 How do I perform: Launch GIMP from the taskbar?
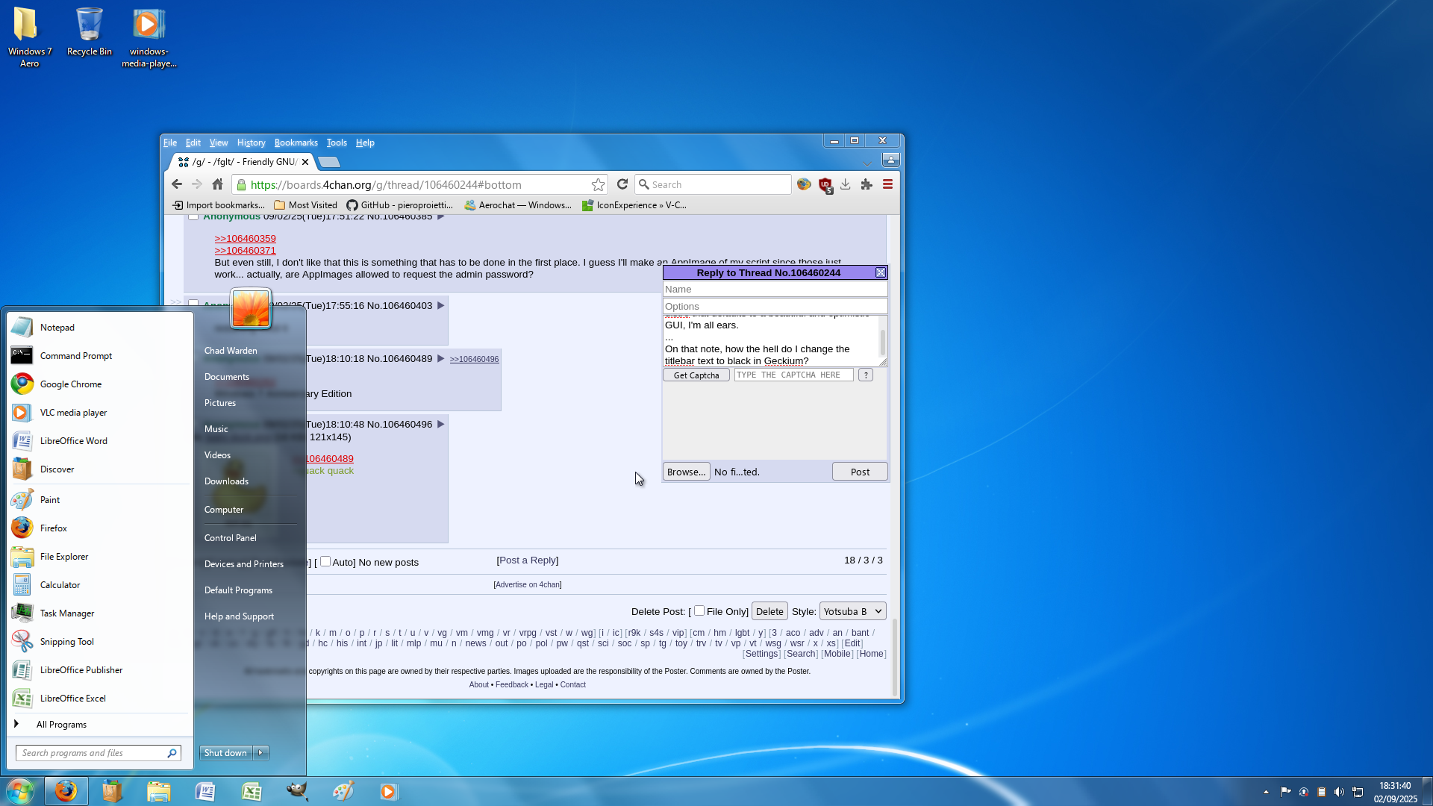[297, 791]
